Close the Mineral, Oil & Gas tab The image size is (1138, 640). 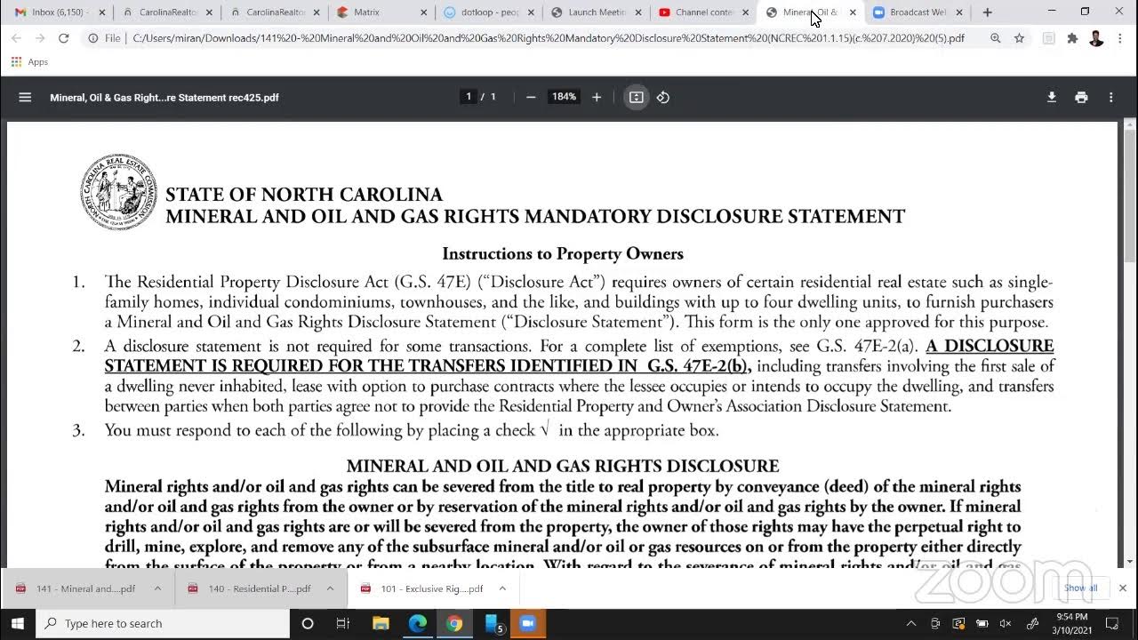853,12
